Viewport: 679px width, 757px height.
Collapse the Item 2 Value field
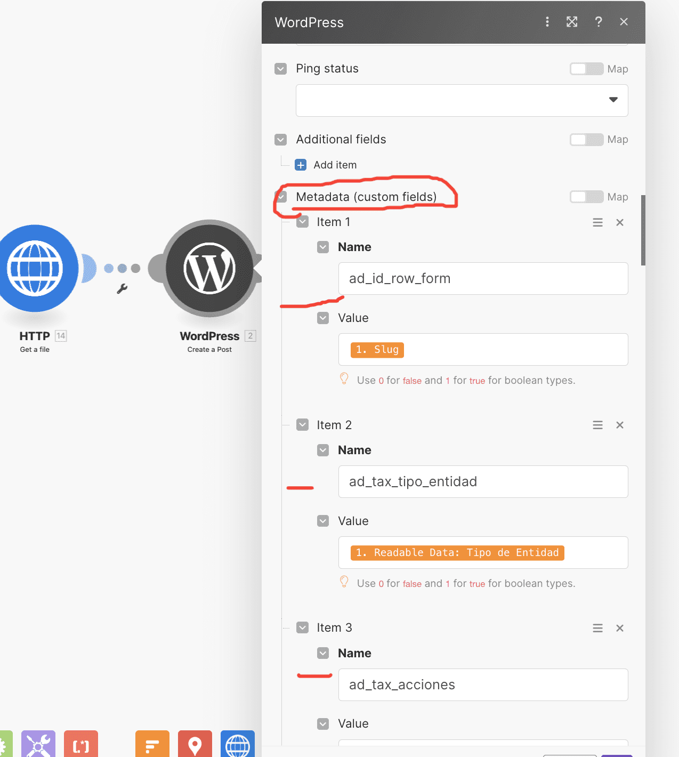[x=323, y=521]
